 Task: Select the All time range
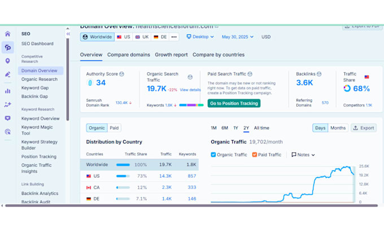(261, 128)
